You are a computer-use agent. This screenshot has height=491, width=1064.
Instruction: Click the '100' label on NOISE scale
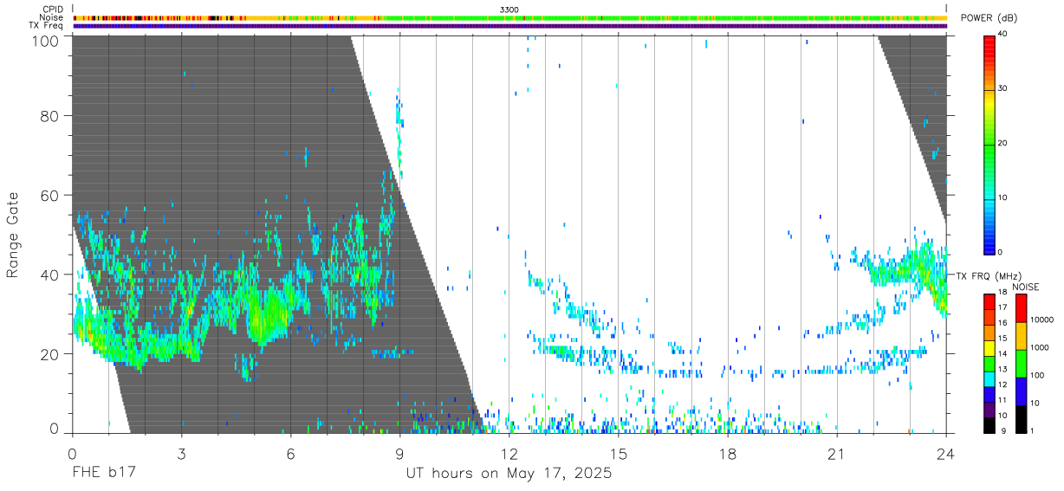point(1037,376)
